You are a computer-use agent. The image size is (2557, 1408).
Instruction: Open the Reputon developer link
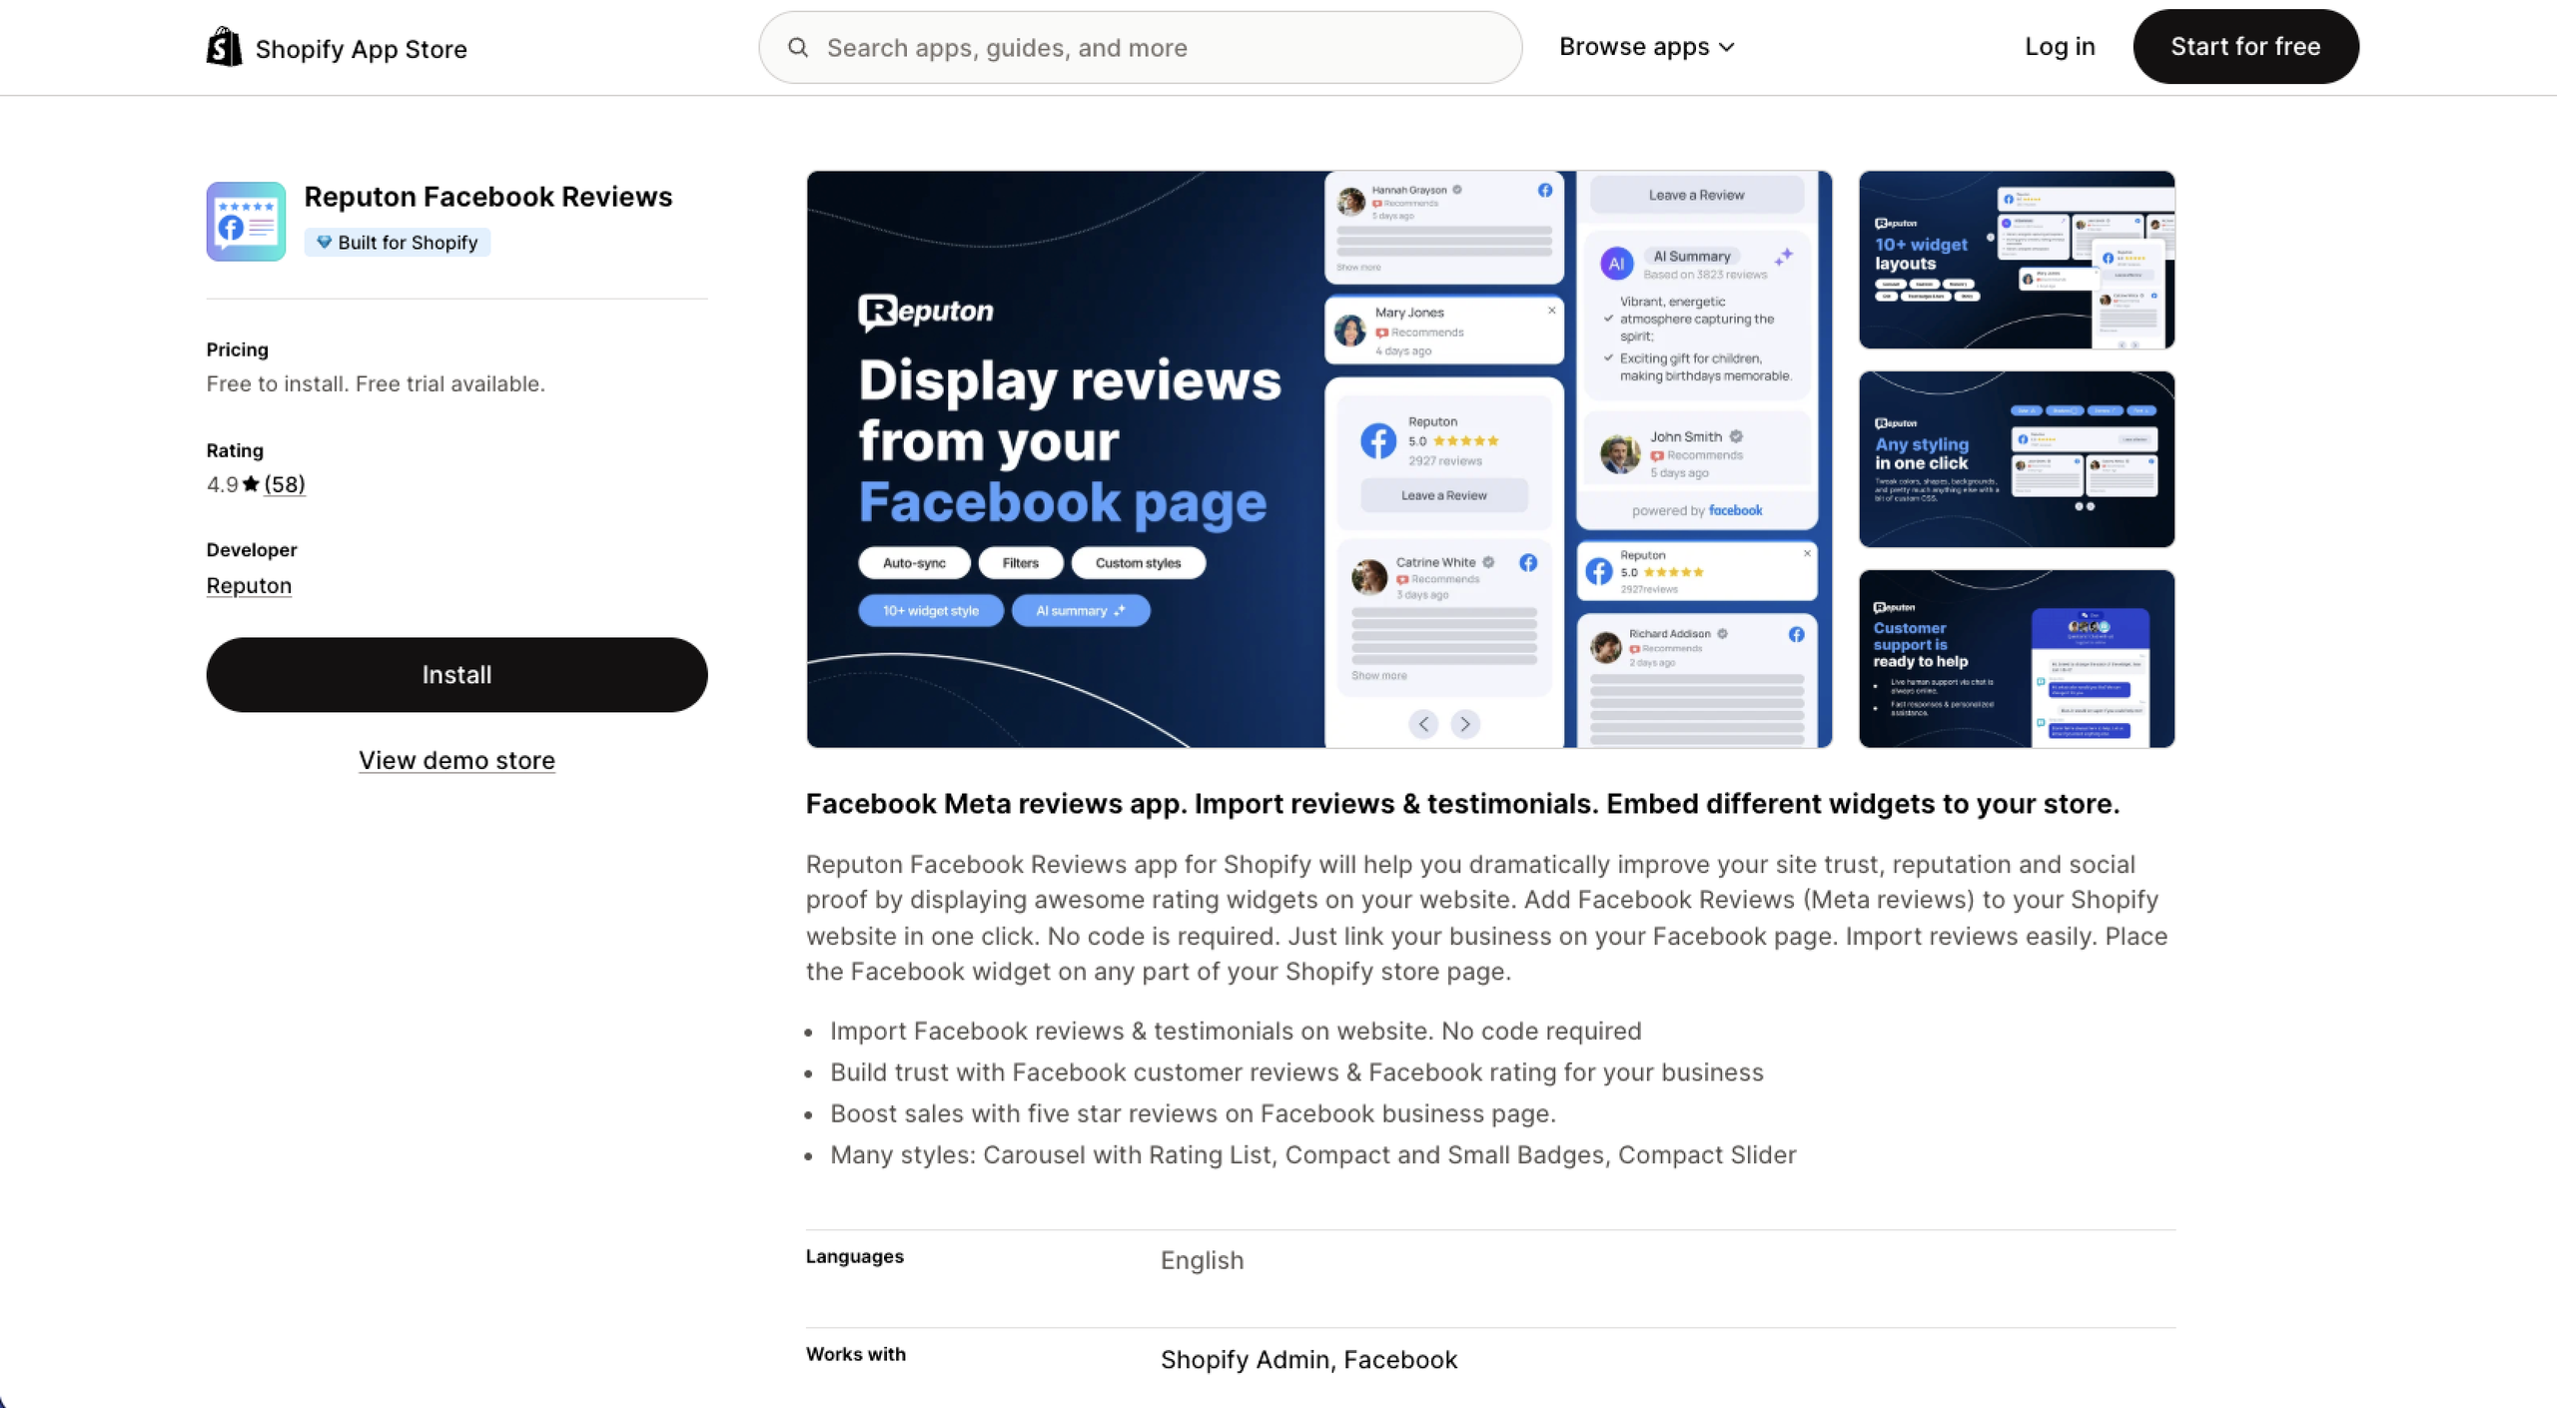click(249, 586)
